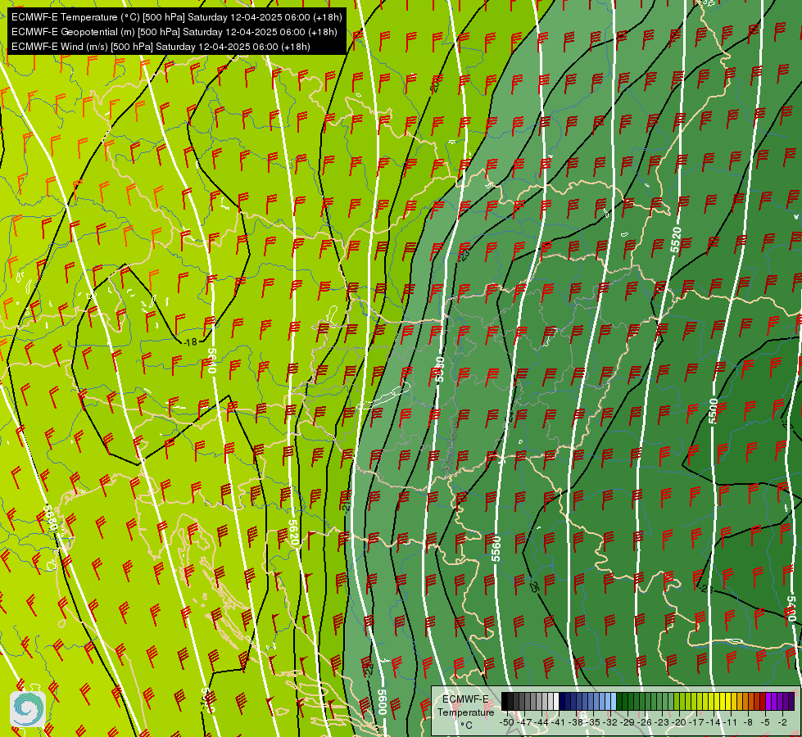Click the -11 legend tick label
Image resolution: width=802 pixels, height=737 pixels.
point(731,722)
